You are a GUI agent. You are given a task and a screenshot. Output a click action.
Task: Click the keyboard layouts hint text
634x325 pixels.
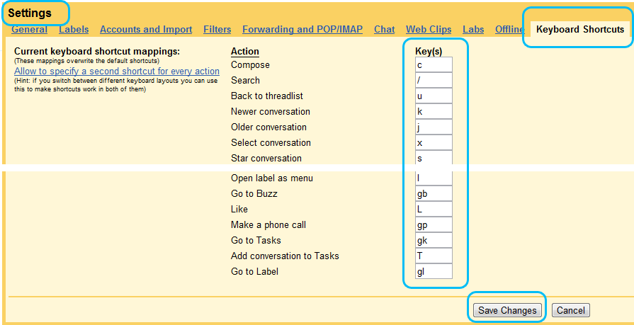[116, 85]
